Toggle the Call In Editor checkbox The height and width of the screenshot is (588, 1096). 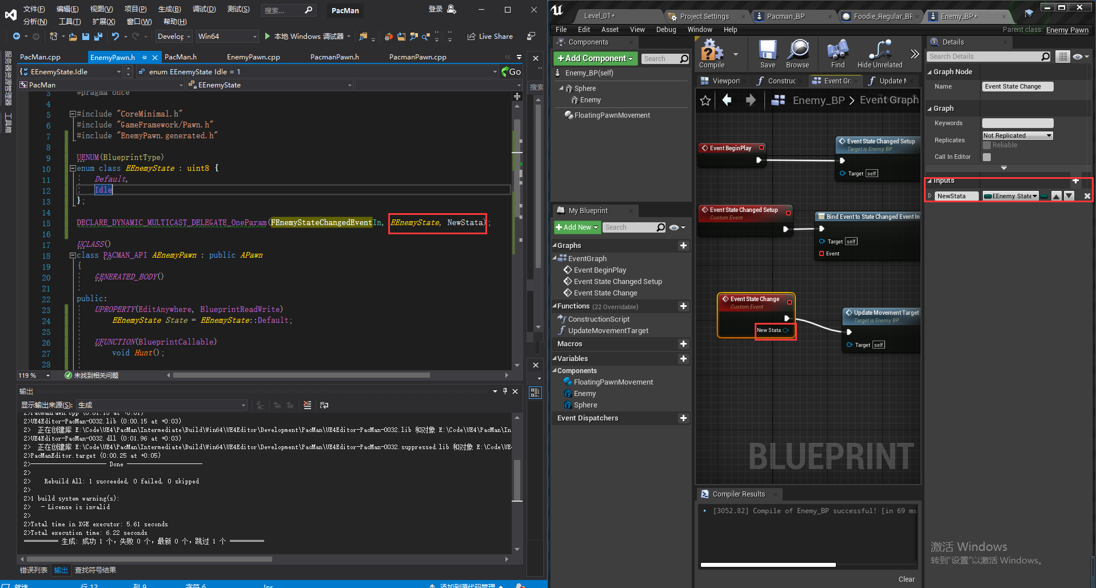(987, 157)
